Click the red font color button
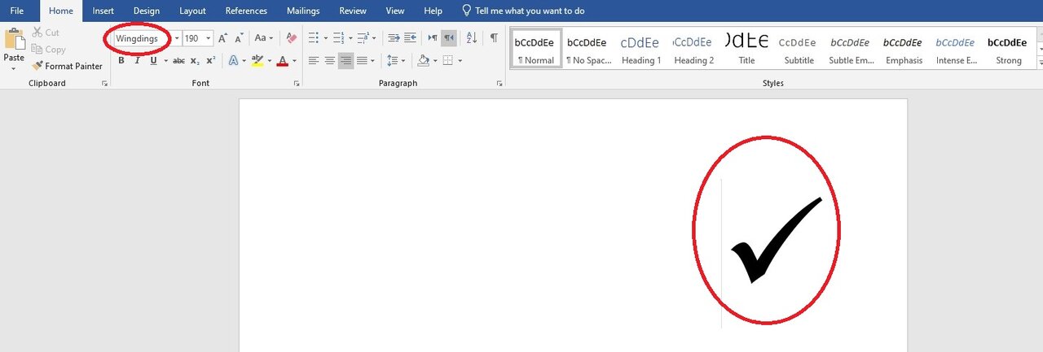This screenshot has height=352, width=1043. pos(282,61)
